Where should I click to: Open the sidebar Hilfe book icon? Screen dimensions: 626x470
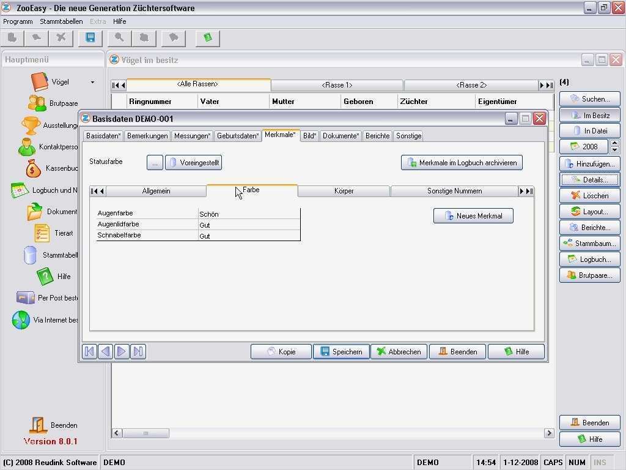pyautogui.click(x=45, y=276)
